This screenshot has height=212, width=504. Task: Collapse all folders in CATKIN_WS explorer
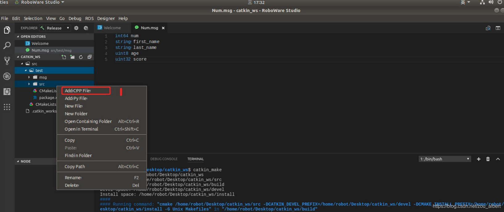pos(90,57)
